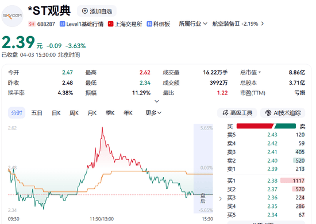
Task: Click the SKYCOM company logo
Action: (x=12, y=16)
